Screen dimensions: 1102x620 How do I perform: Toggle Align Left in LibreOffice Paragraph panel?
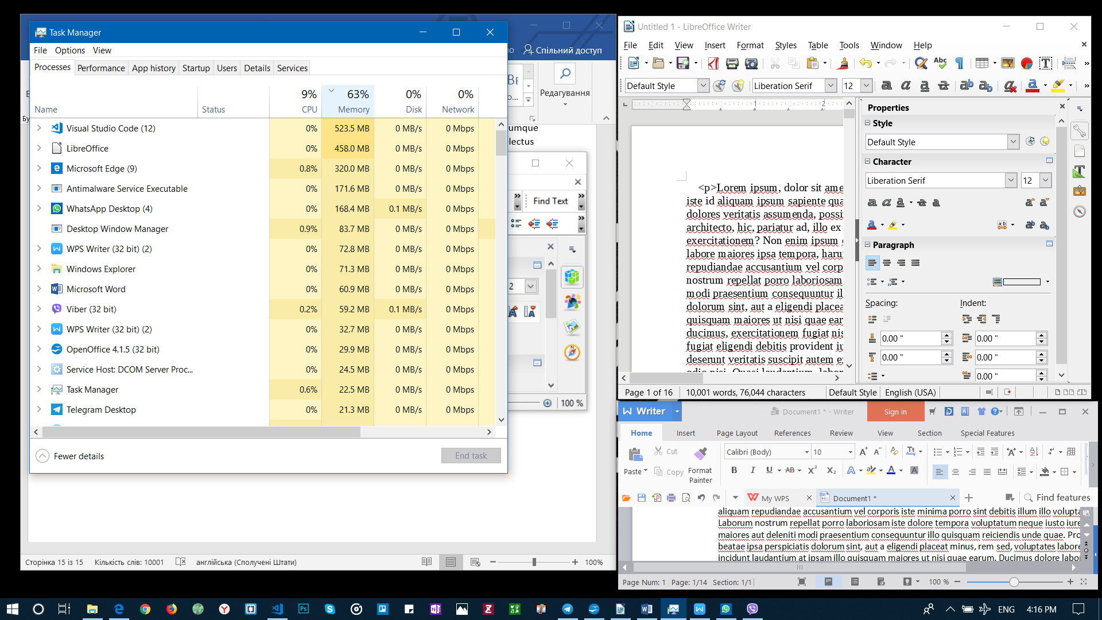click(x=872, y=263)
